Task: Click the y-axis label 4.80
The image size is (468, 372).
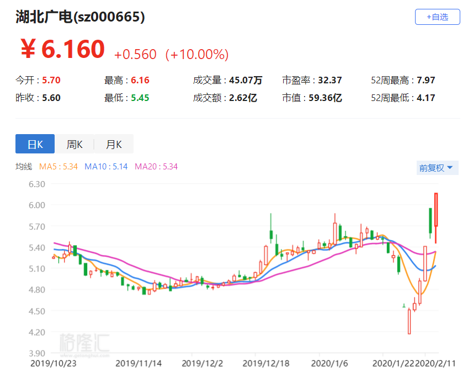Action: coord(37,290)
